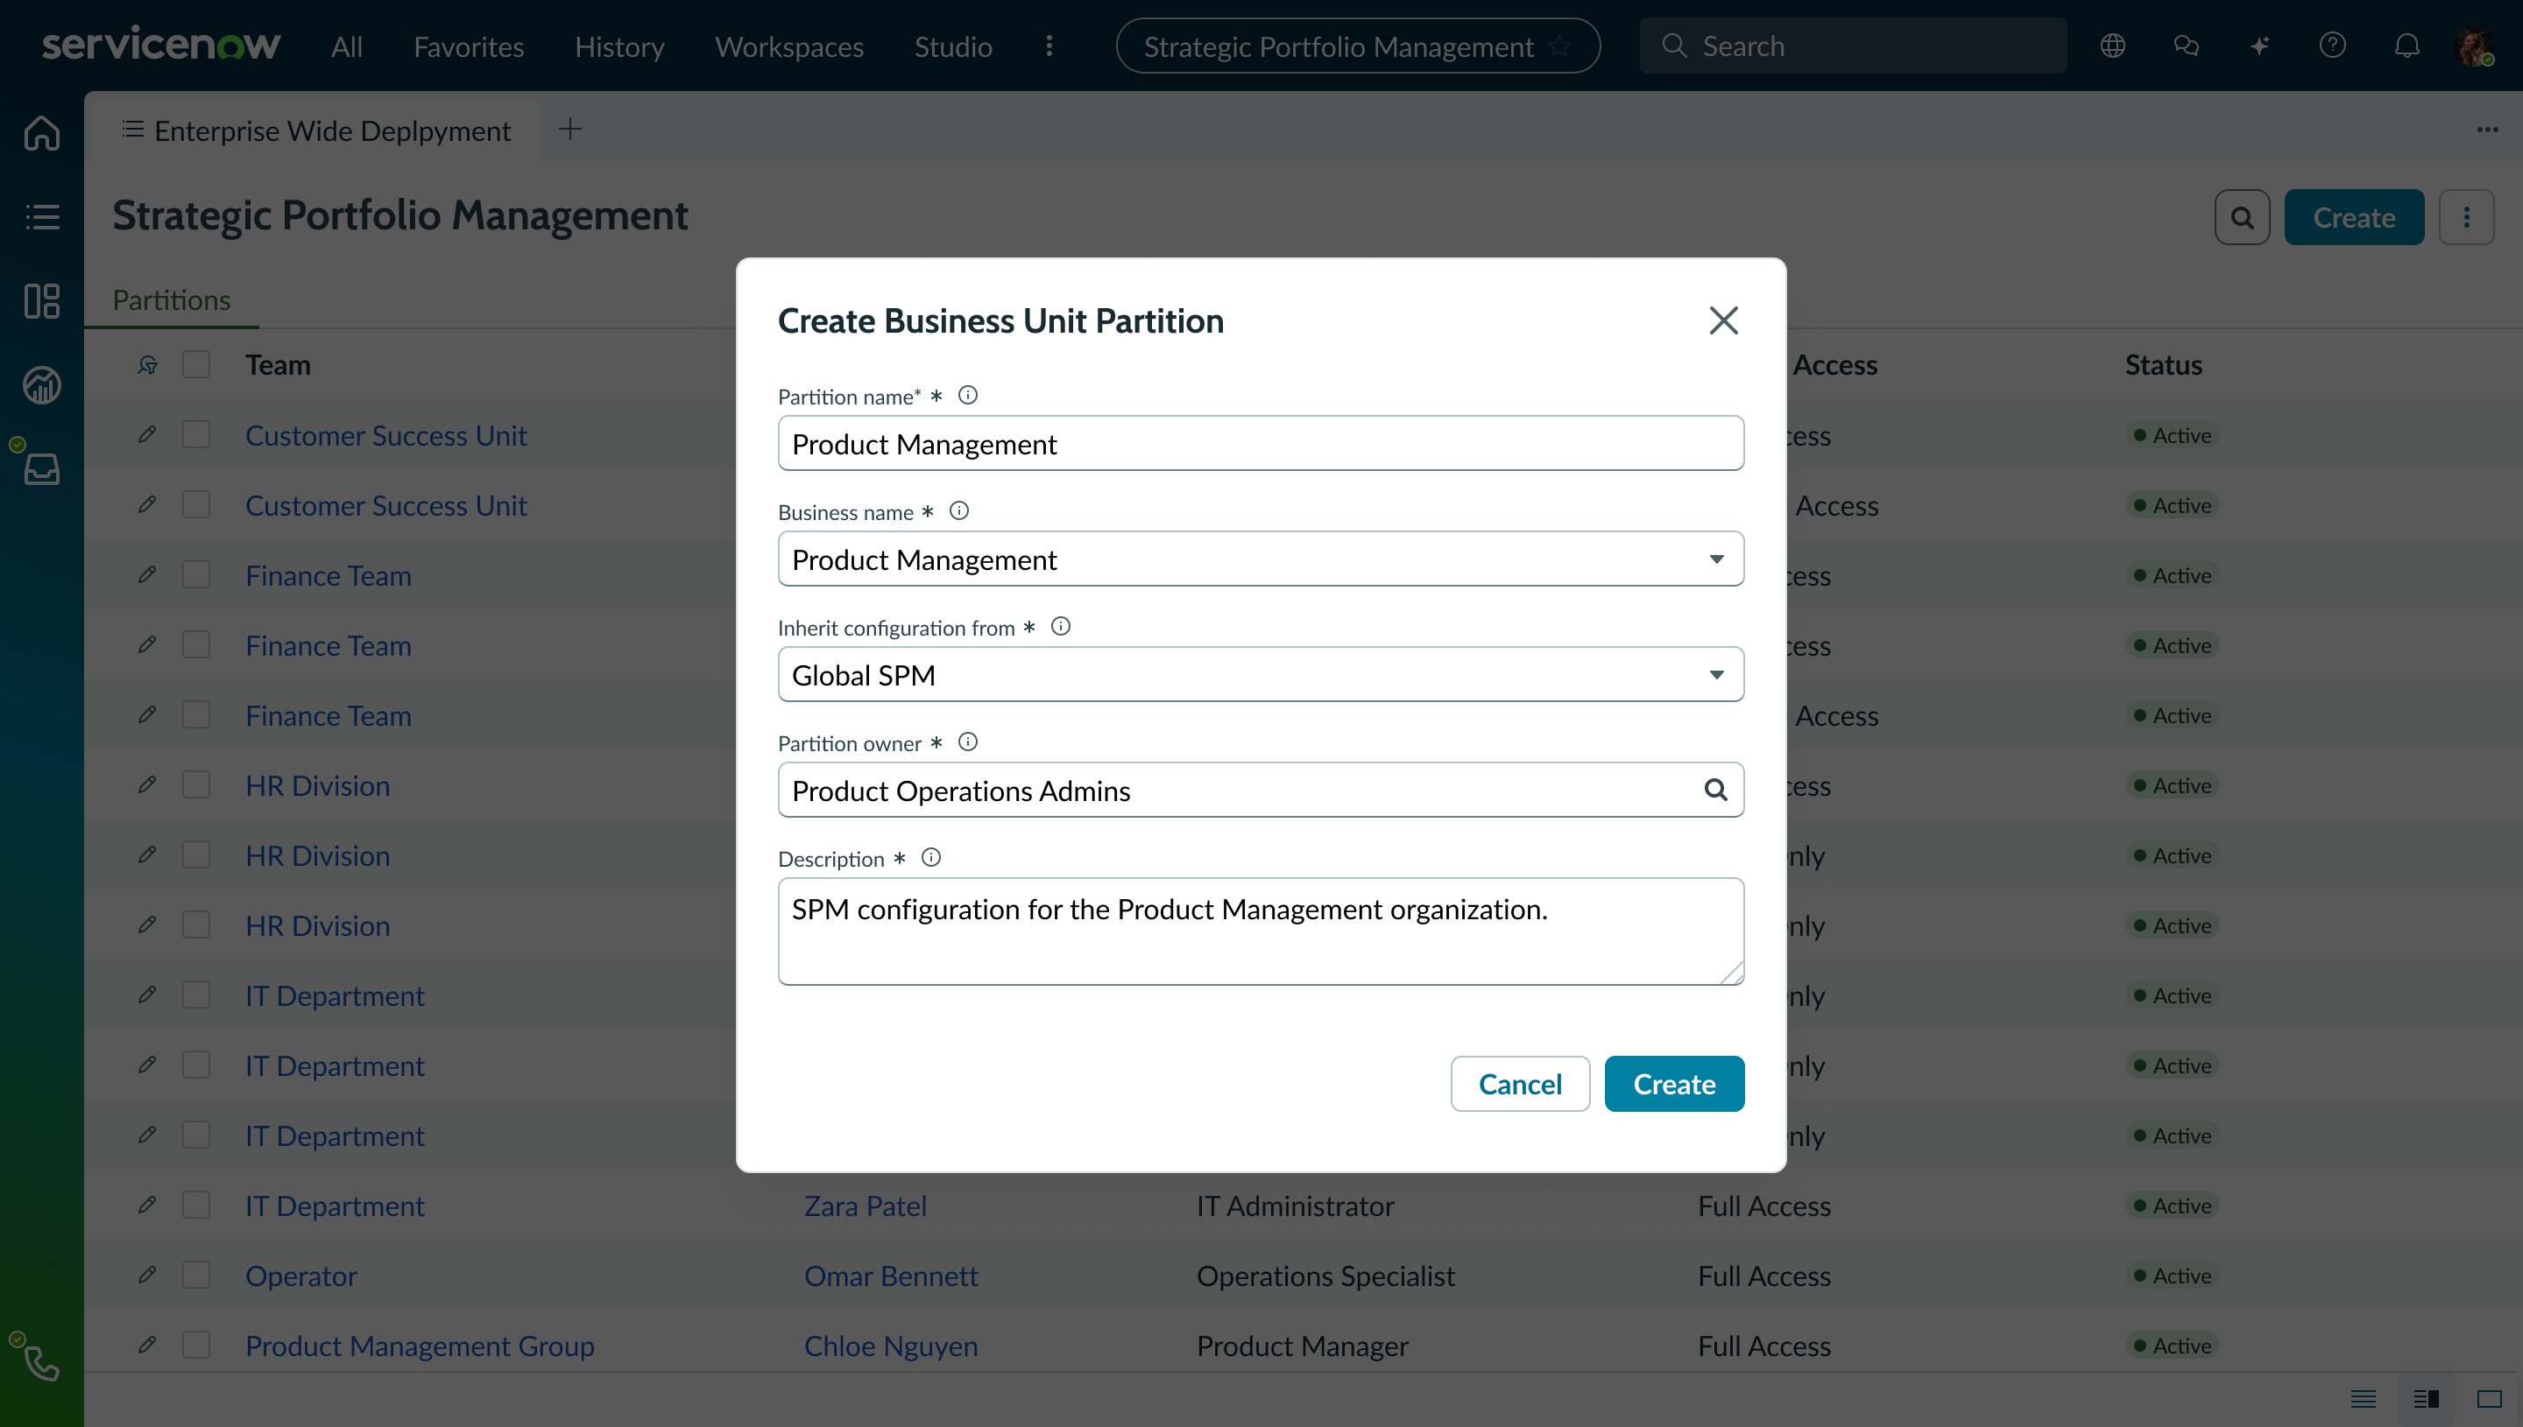The height and width of the screenshot is (1427, 2523).
Task: Click Cancel in the dialog
Action: 1520,1083
